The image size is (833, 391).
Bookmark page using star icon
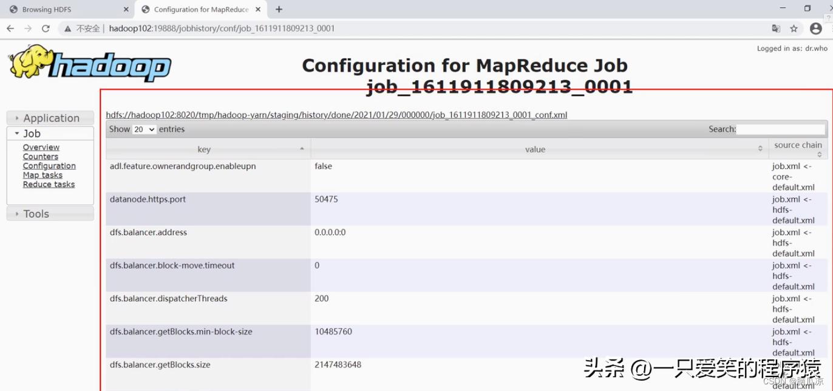click(794, 29)
